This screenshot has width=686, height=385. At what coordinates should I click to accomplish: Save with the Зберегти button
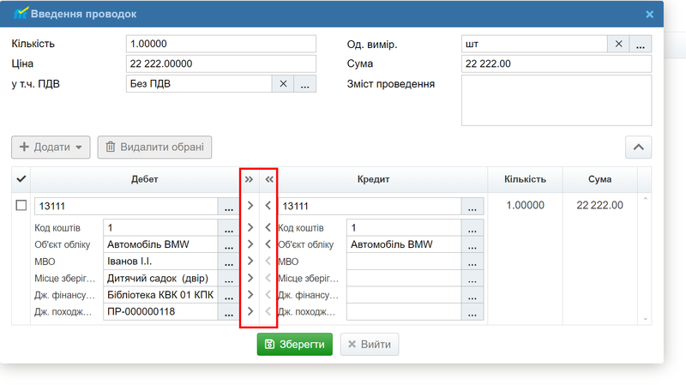coord(294,345)
